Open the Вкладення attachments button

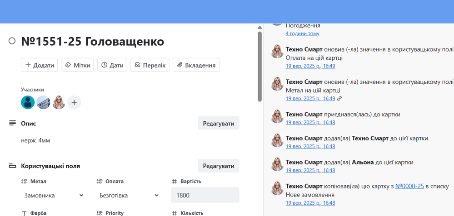coord(196,65)
